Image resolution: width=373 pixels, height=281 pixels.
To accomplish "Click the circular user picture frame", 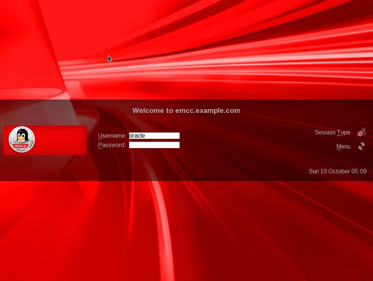I will tap(22, 138).
